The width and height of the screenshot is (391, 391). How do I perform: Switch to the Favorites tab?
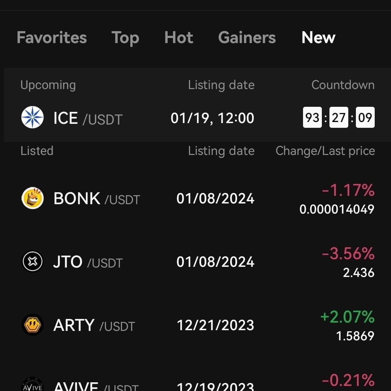coord(51,38)
